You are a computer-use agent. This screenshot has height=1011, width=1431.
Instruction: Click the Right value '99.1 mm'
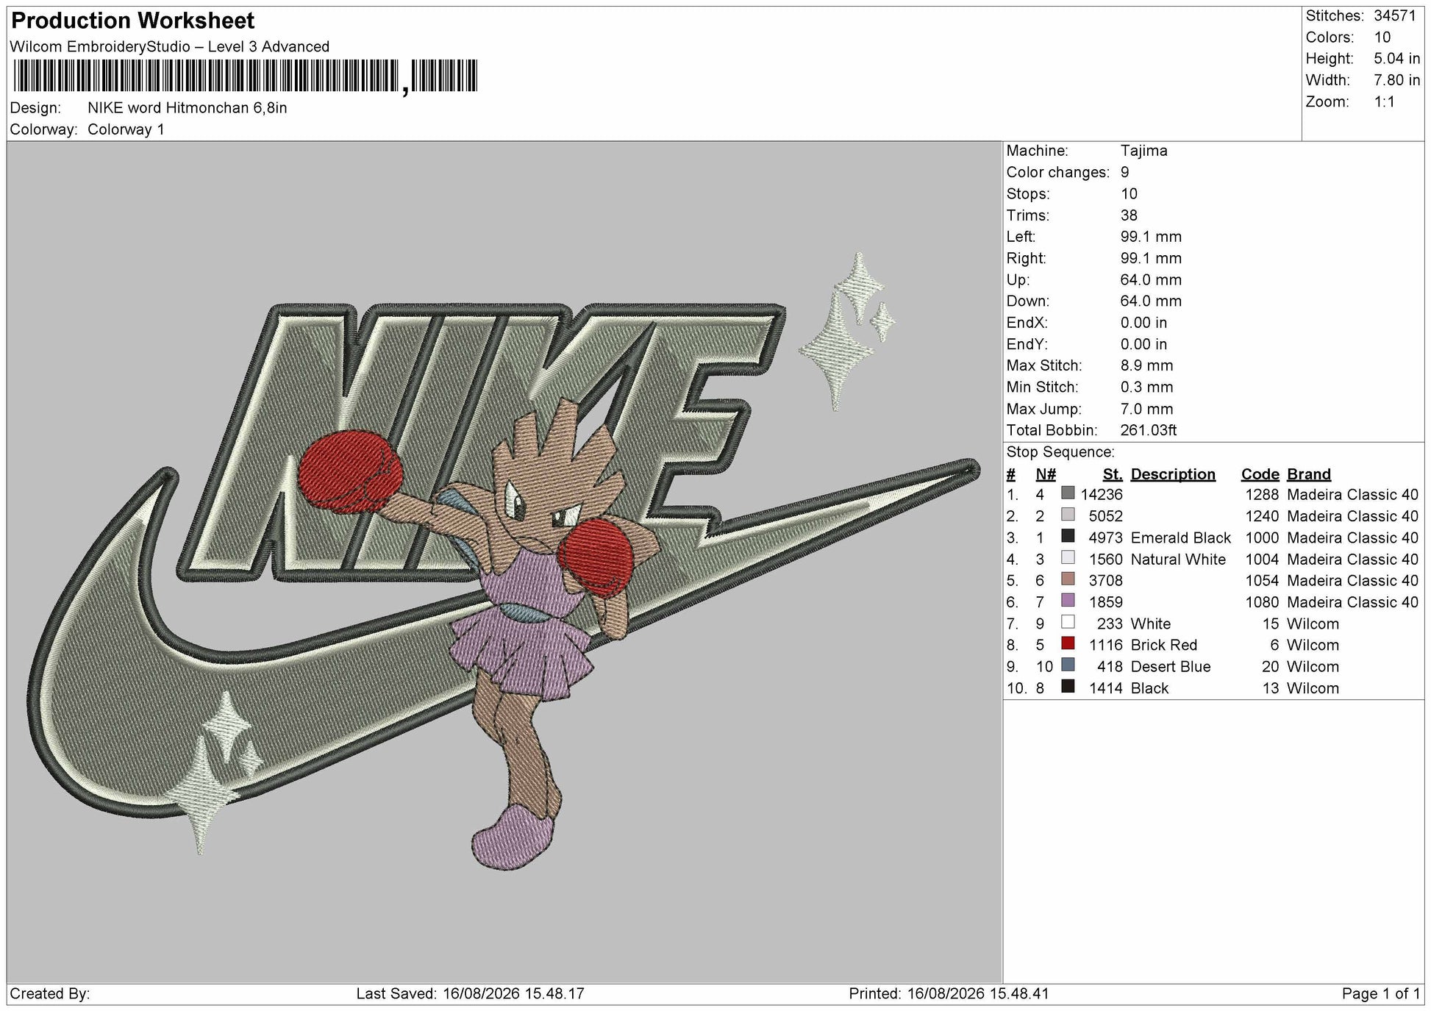coord(1151,258)
